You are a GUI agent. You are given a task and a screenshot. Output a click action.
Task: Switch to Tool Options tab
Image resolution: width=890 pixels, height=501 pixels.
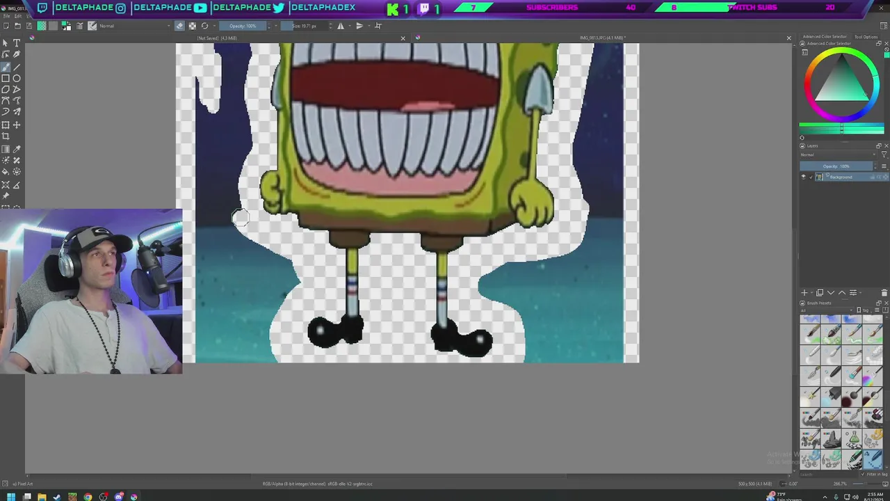tap(866, 36)
